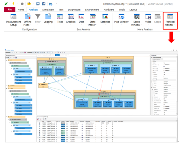Open the File menu

coord(10,10)
